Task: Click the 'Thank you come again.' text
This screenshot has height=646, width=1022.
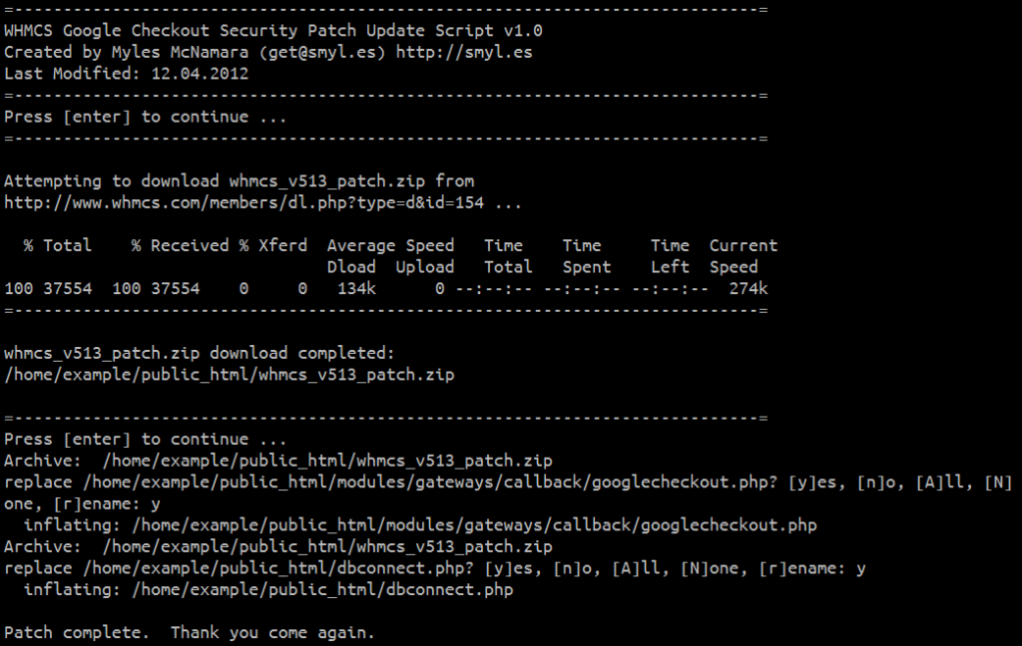Action: (x=272, y=633)
